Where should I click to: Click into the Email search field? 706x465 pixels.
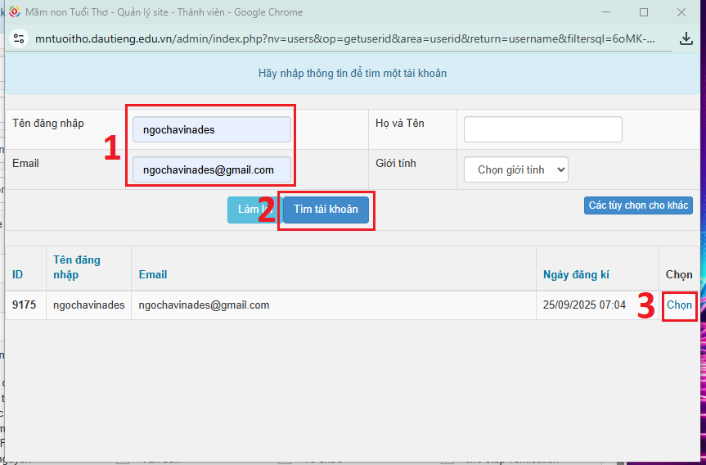point(211,169)
